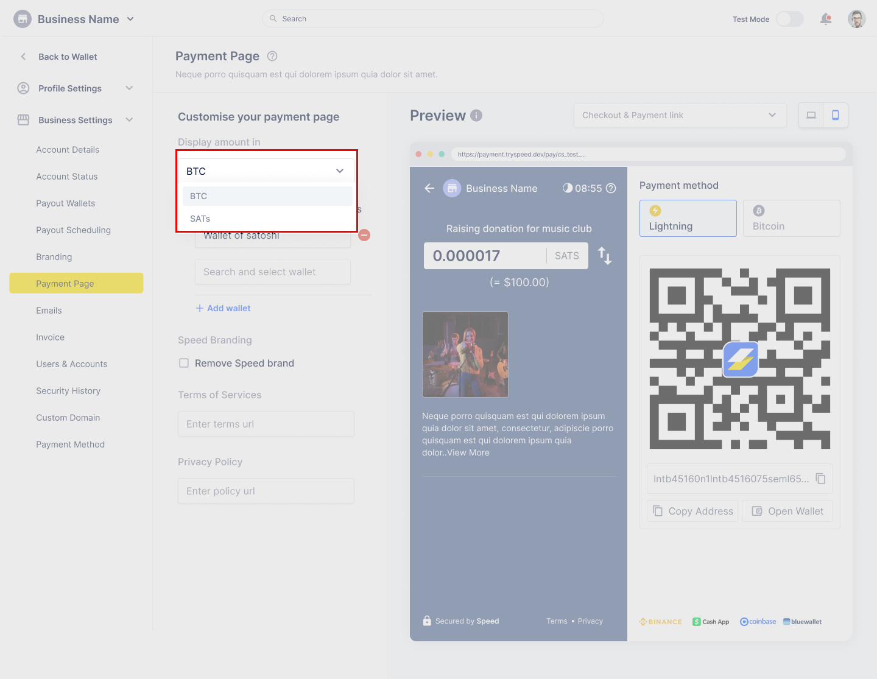Focus Enter policy url field
Viewport: 877px width, 679px height.
point(266,491)
